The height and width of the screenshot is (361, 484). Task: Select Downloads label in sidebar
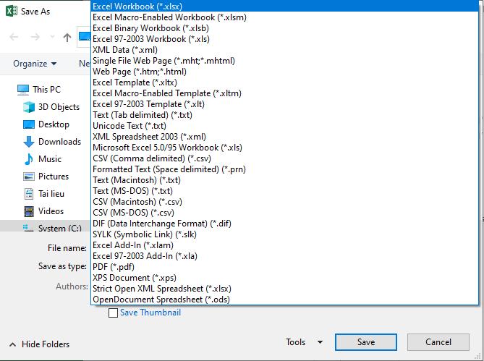coord(59,142)
